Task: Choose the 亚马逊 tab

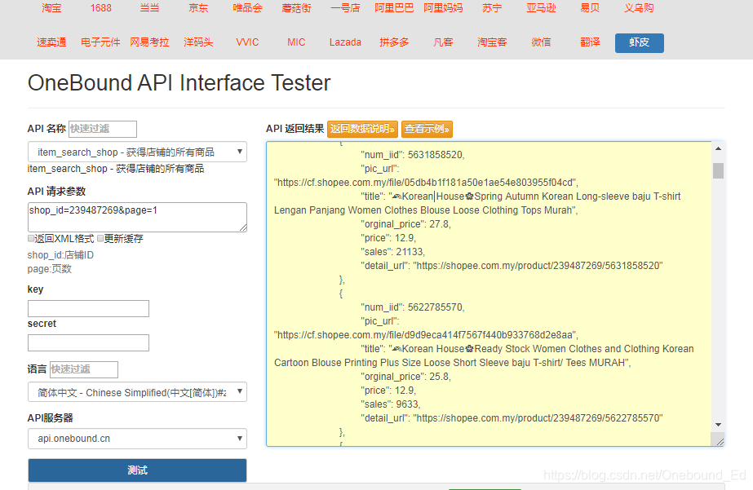Action: [x=541, y=8]
